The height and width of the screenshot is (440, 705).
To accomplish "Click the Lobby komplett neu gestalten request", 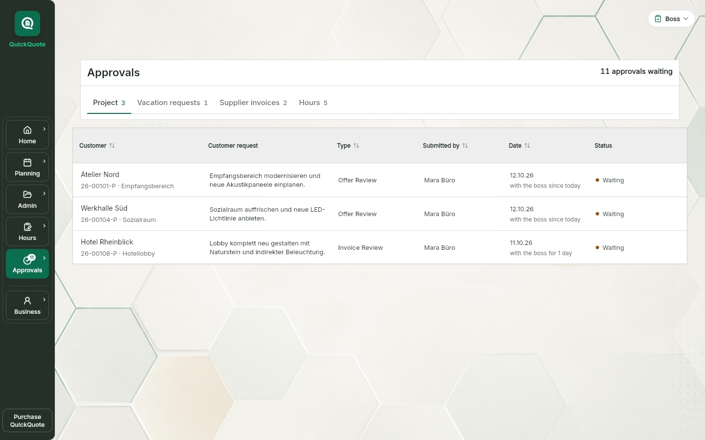I will coord(267,248).
